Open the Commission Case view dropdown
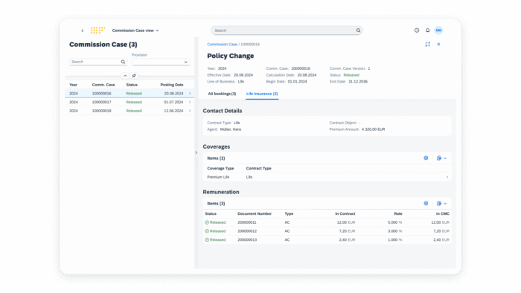521x293 pixels. [x=135, y=30]
